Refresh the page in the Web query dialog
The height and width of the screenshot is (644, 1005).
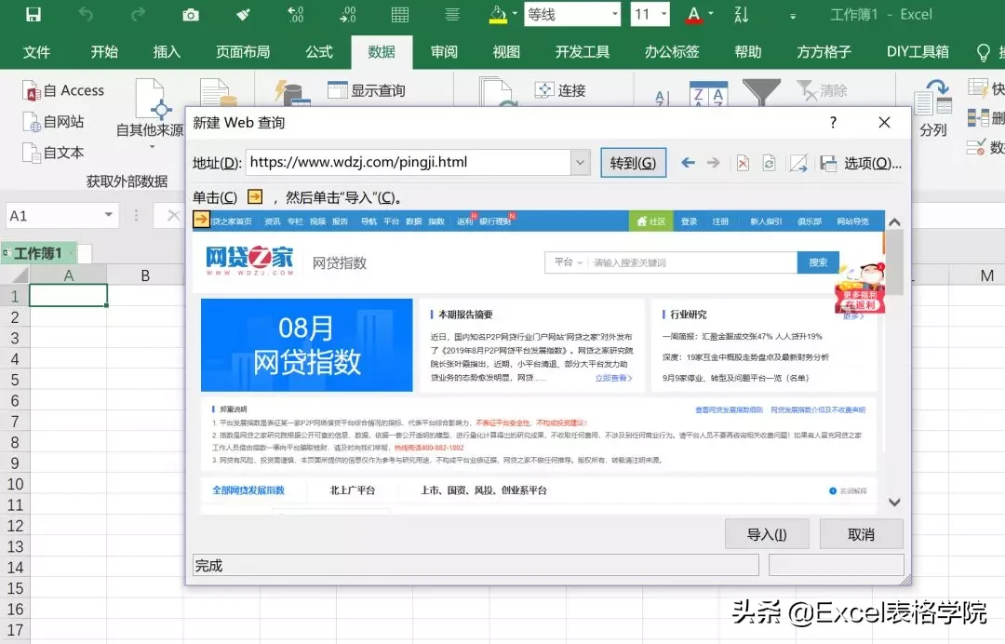click(770, 163)
